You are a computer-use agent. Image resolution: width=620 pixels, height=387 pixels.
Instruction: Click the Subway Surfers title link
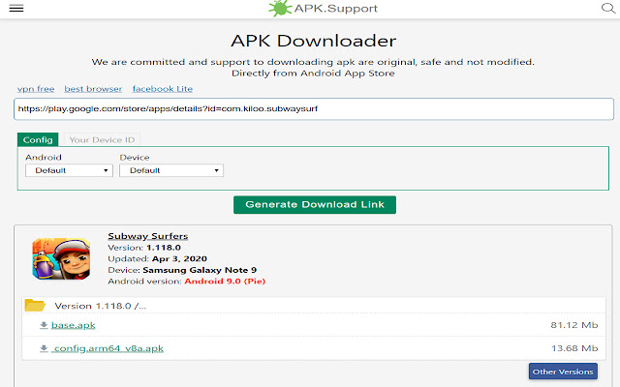tap(148, 236)
